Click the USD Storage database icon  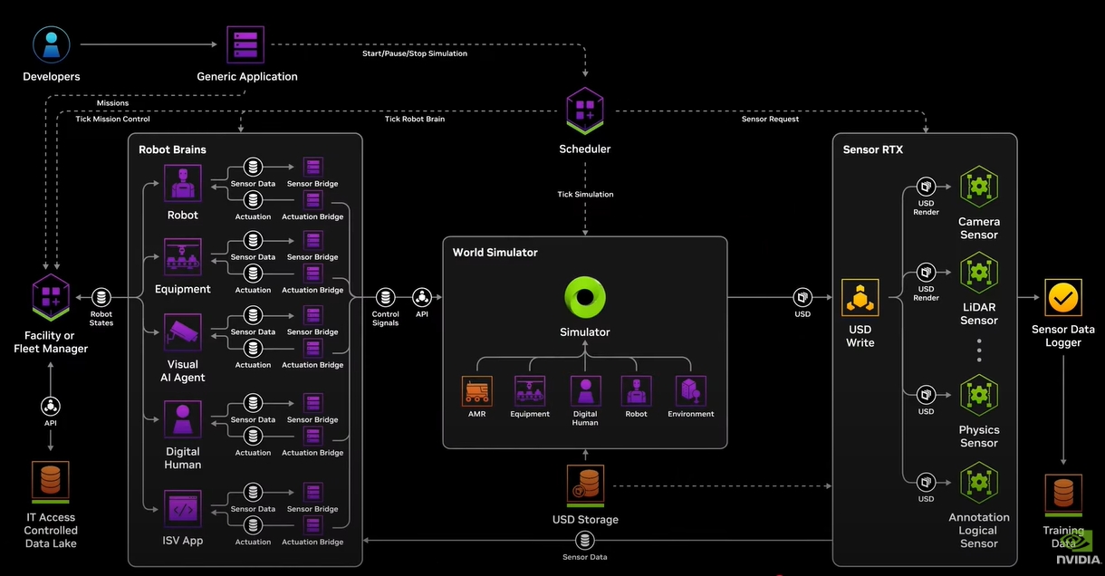[x=585, y=485]
